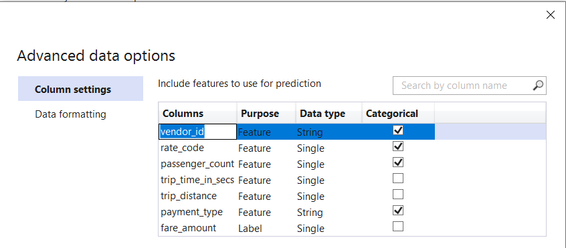
Task: Sort by the Columns header
Action: tap(197, 113)
